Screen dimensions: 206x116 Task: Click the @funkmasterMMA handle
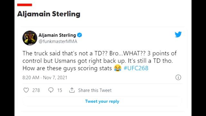coord(58,42)
